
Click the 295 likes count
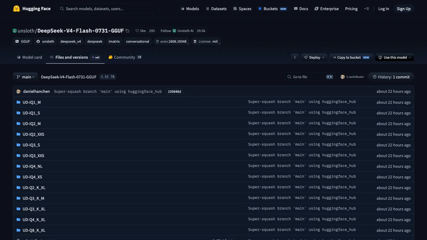[x=152, y=31]
